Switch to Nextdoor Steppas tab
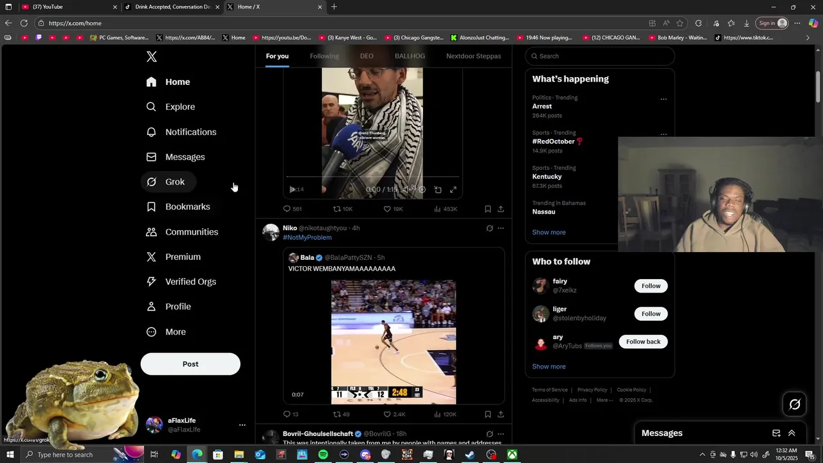 [x=473, y=56]
